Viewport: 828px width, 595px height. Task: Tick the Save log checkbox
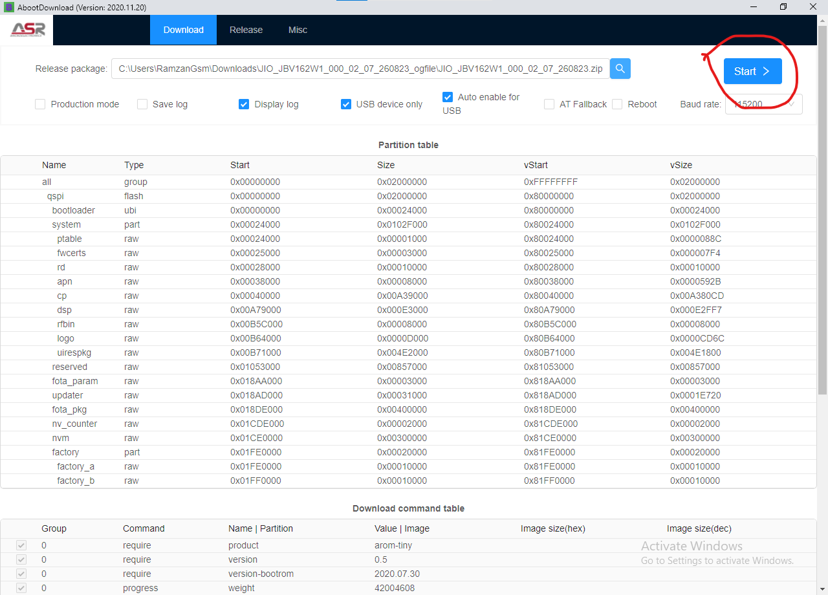142,104
